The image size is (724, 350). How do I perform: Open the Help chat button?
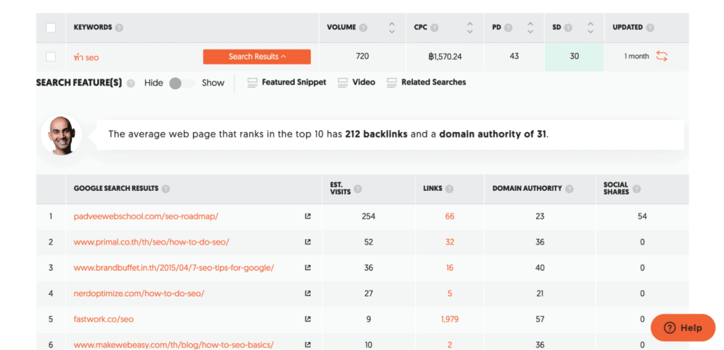tap(682, 328)
